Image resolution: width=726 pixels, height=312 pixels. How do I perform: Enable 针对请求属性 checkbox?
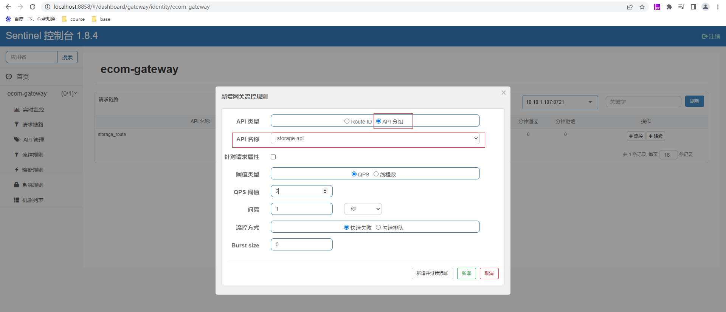tap(273, 157)
